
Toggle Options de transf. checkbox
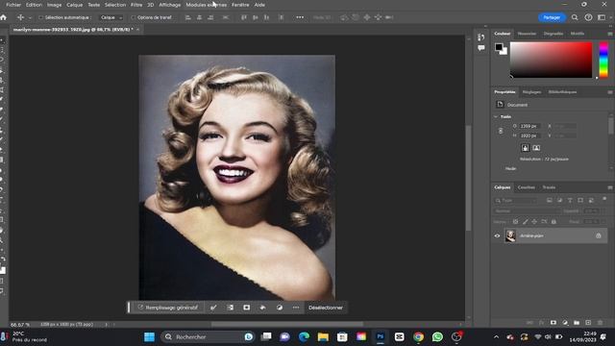pos(134,17)
